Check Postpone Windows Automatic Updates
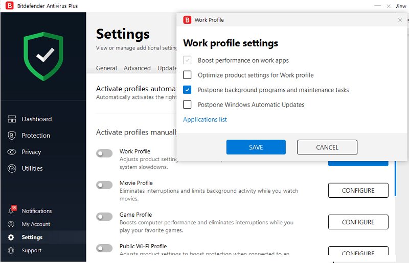Image resolution: width=409 pixels, height=263 pixels. (187, 104)
